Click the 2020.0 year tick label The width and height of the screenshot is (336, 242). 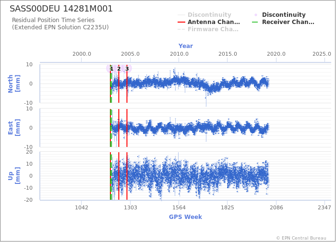[276, 54]
